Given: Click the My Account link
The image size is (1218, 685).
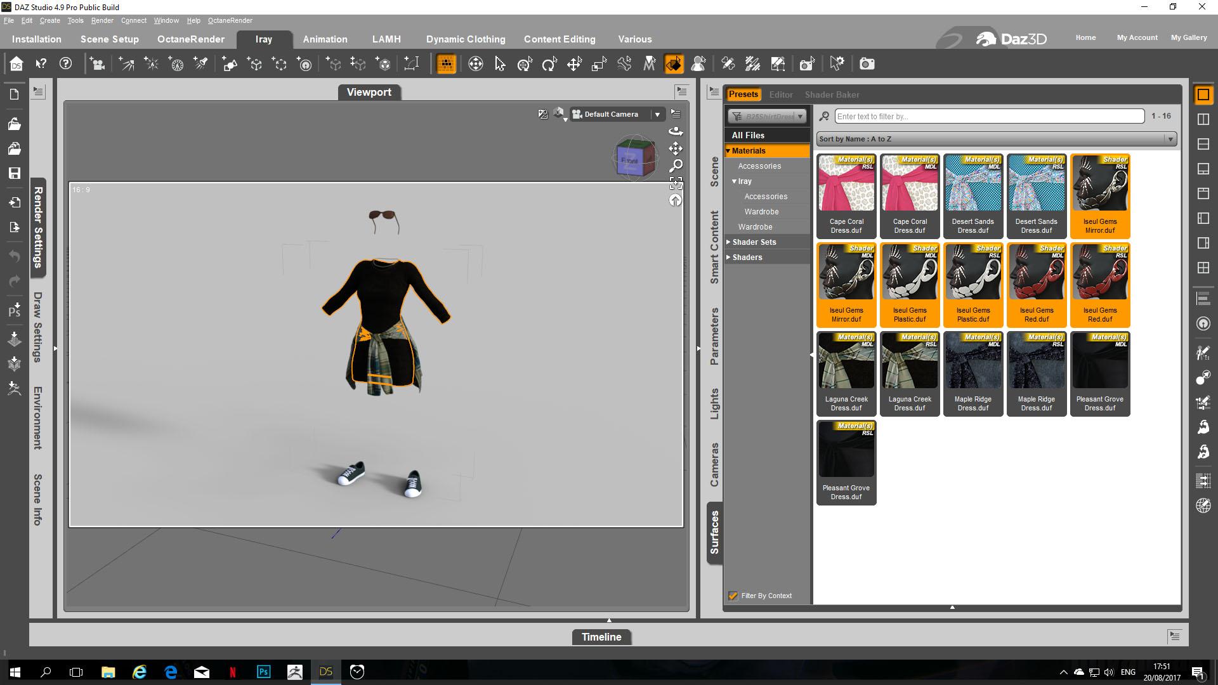Looking at the screenshot, I should coord(1137,37).
